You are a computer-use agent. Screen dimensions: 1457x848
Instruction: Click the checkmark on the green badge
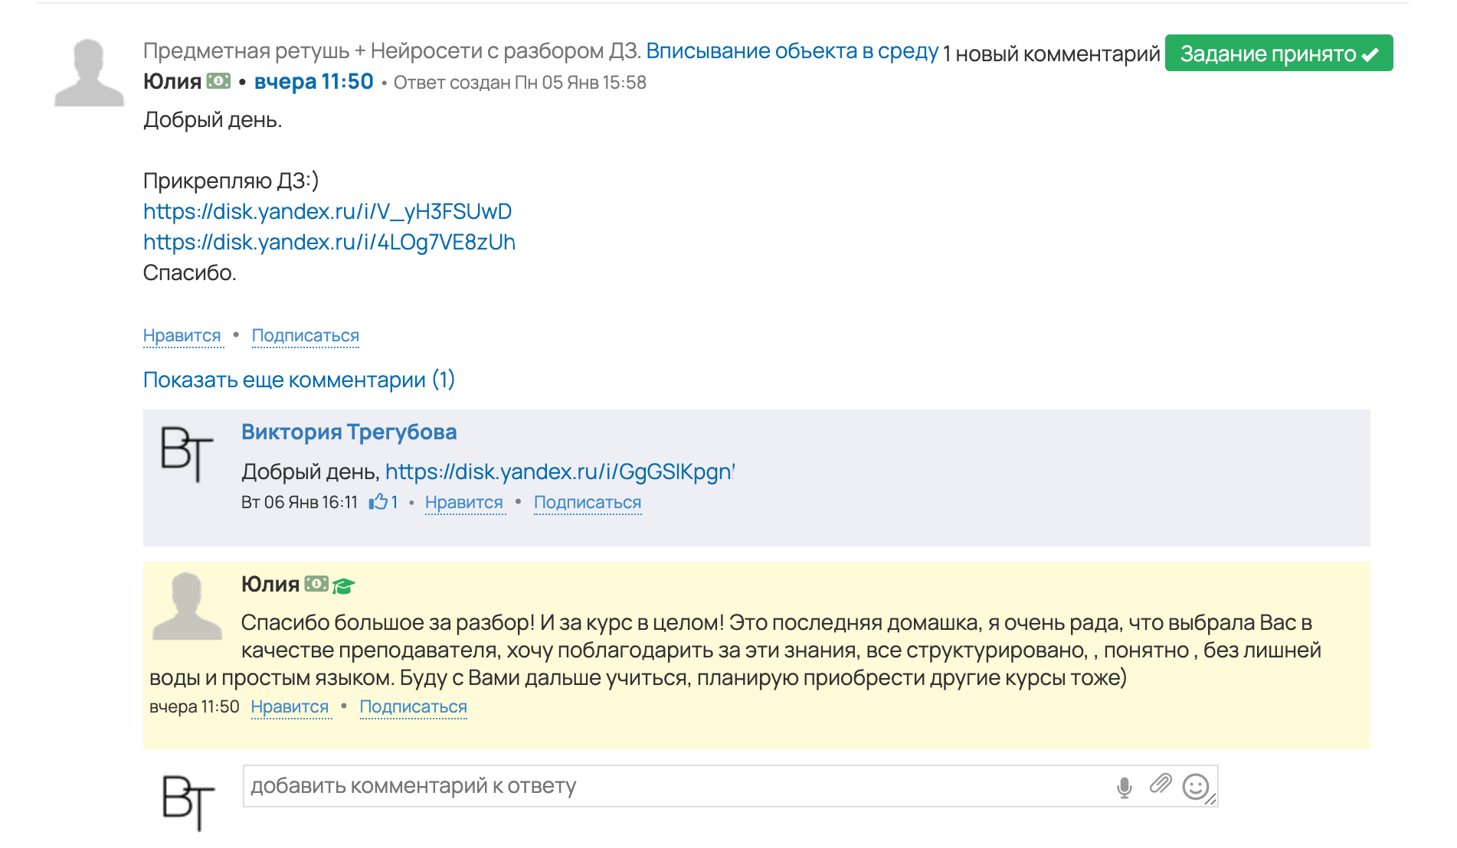tap(1370, 54)
